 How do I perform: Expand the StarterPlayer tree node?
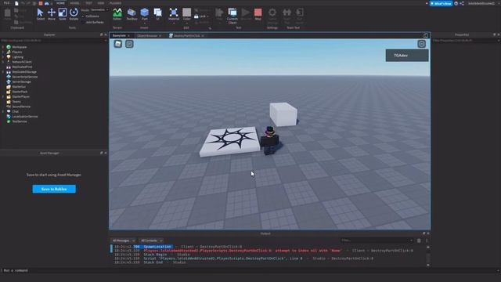pos(3,96)
